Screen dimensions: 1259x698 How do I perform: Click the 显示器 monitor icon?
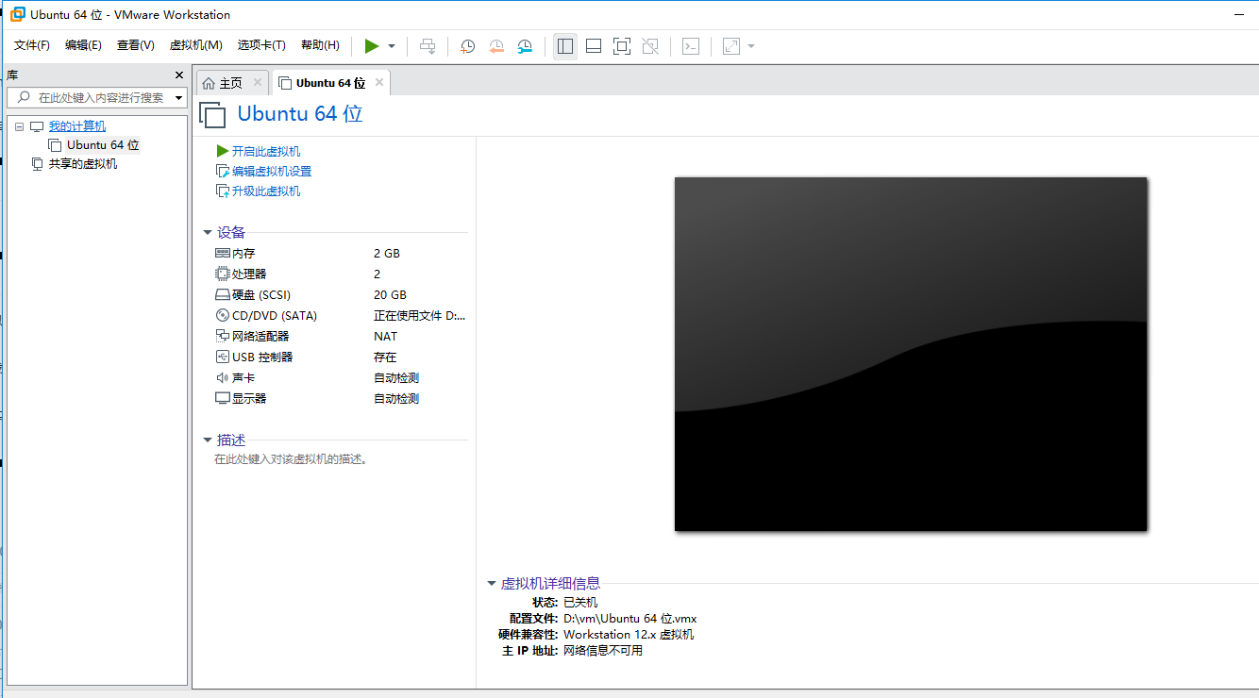(223, 398)
